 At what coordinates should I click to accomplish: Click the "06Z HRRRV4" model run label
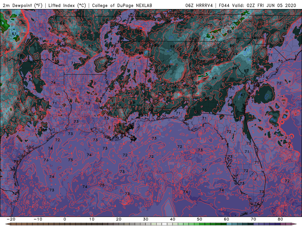coord(199,5)
